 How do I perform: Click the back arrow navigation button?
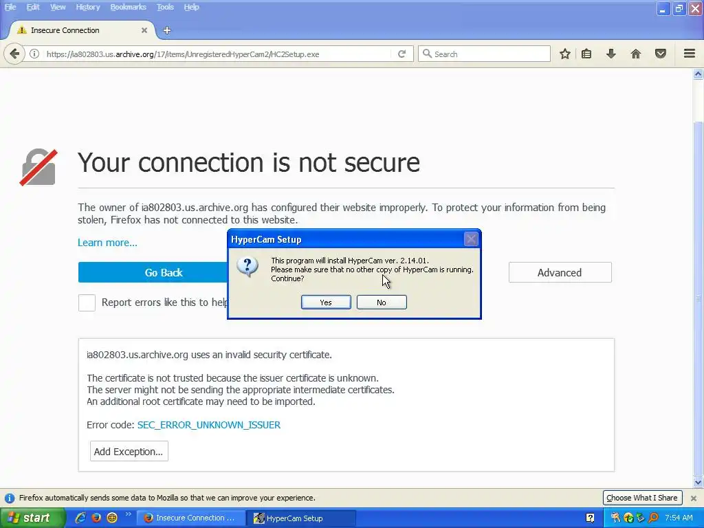coord(14,54)
